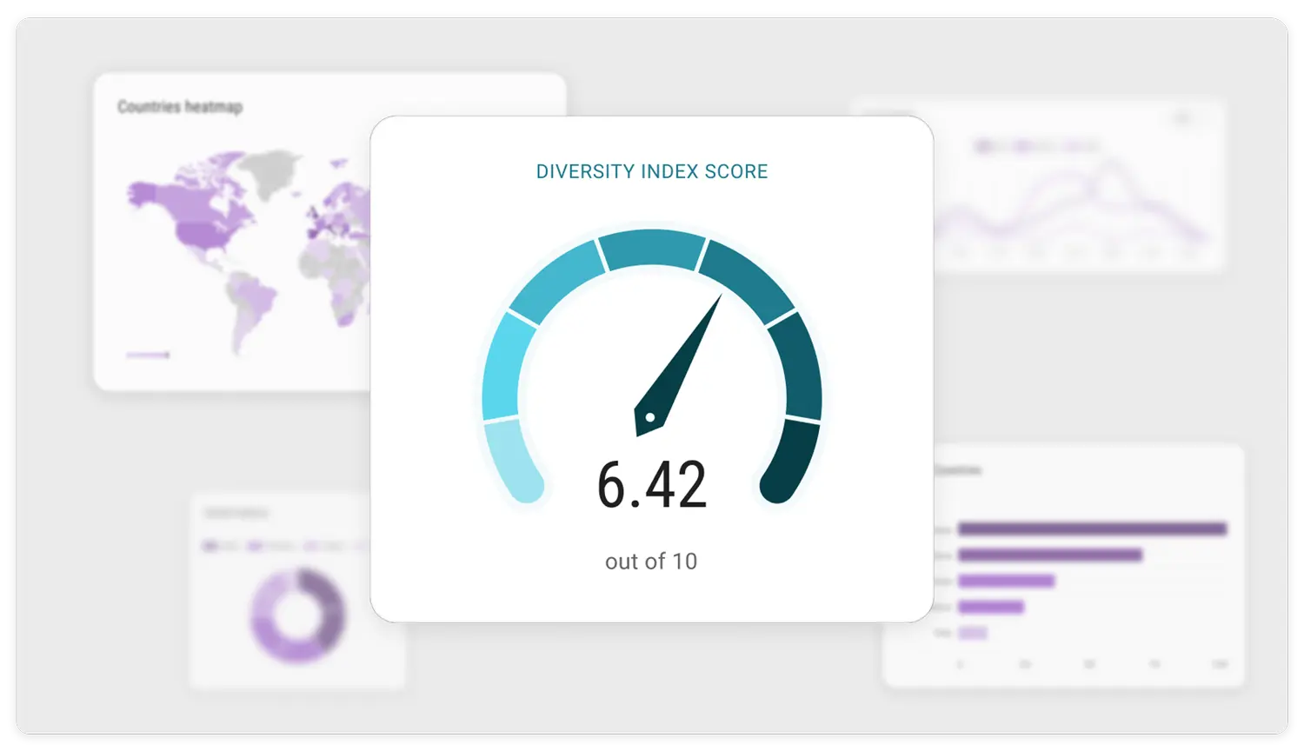This screenshot has height=751, width=1304.
Task: Click the 6.42 score value
Action: tap(652, 485)
